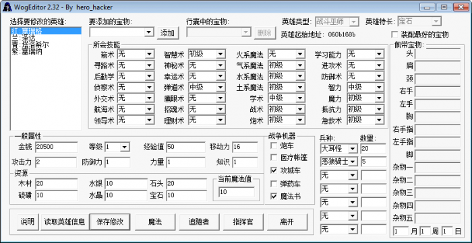Open the third troop slot dropdown
The image size is (472, 243).
[x=353, y=176]
